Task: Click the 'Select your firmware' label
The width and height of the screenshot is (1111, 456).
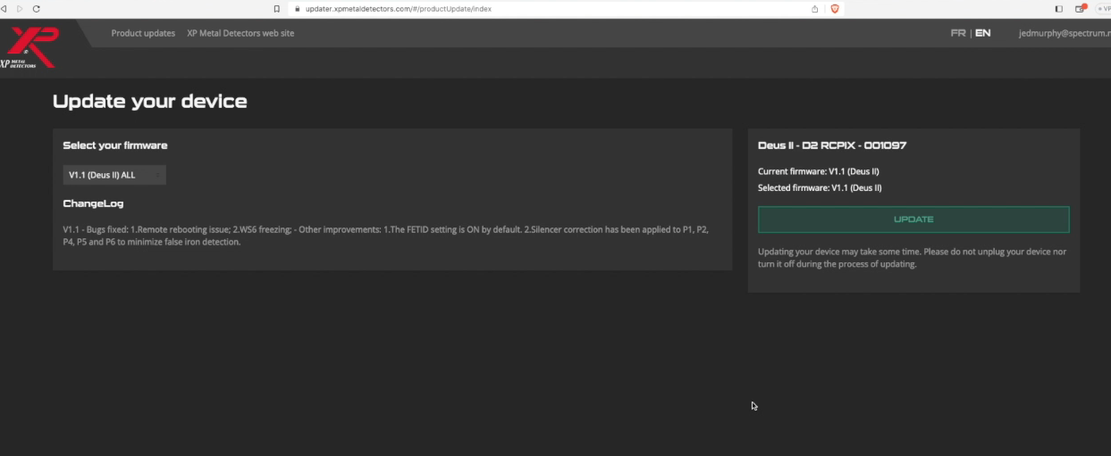Action: click(x=115, y=145)
